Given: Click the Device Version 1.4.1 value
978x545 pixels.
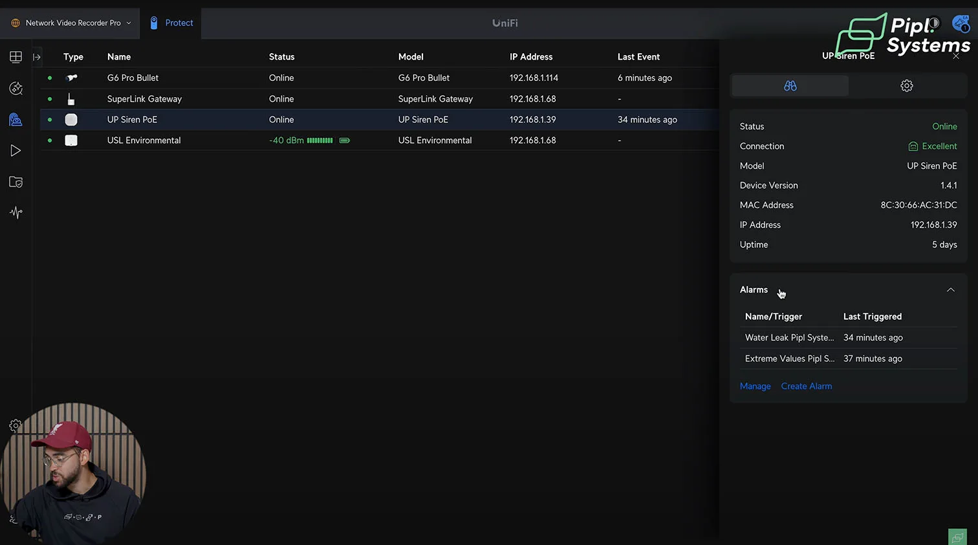Looking at the screenshot, I should point(948,186).
